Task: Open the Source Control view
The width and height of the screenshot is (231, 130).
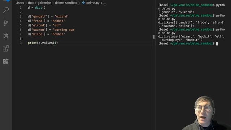Action: pos(6,23)
